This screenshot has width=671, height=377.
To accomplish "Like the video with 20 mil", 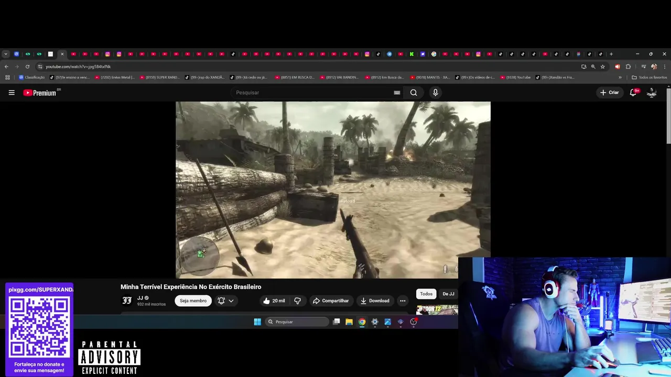I will click(274, 301).
